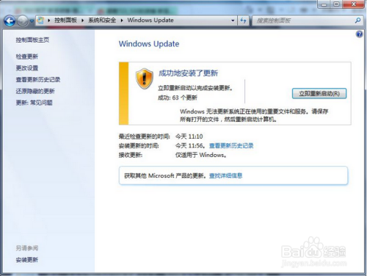Screen dimensions: 367x276
Task: Select the 控制面板 breadcrumb
Action: pos(65,20)
